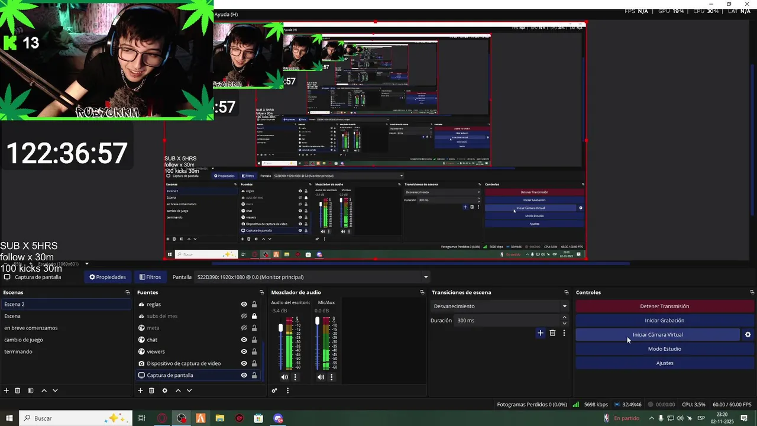757x426 pixels.
Task: Hide the viewers source
Action: click(244, 351)
